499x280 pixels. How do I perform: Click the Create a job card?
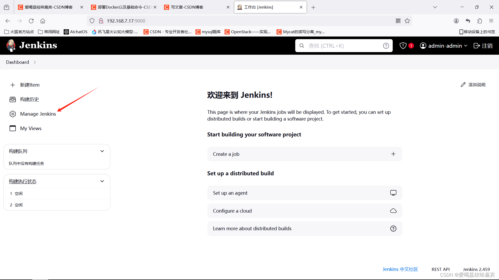[x=305, y=154]
